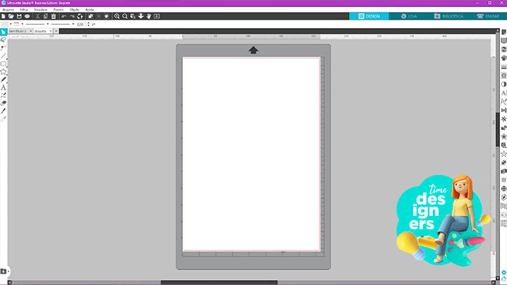Screen dimensions: 507x285
Task: Add a new document tab
Action: [56, 31]
